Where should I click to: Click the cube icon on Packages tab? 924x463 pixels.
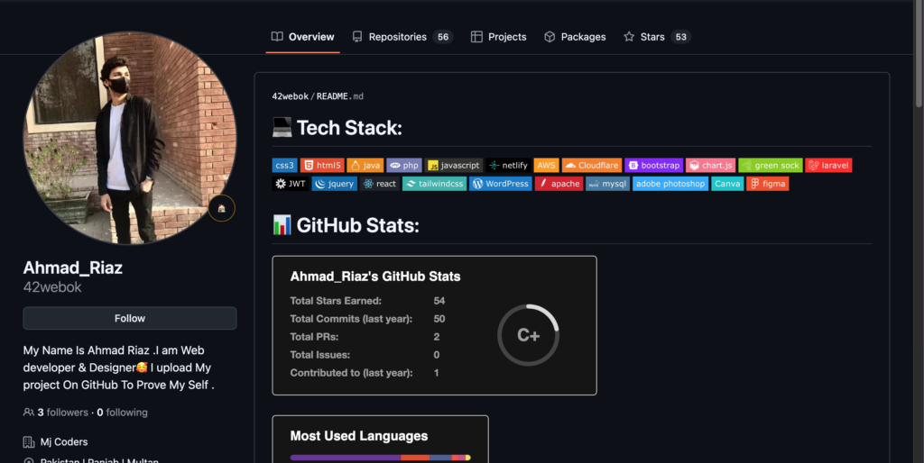pyautogui.click(x=550, y=37)
